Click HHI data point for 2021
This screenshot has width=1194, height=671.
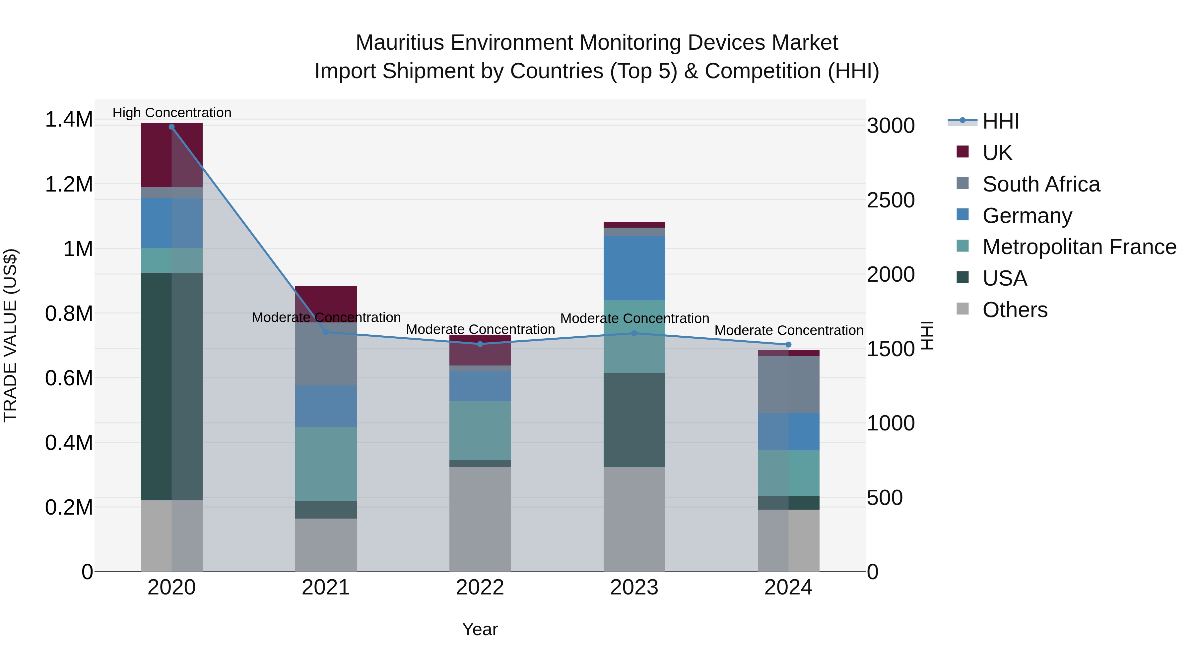click(x=326, y=332)
